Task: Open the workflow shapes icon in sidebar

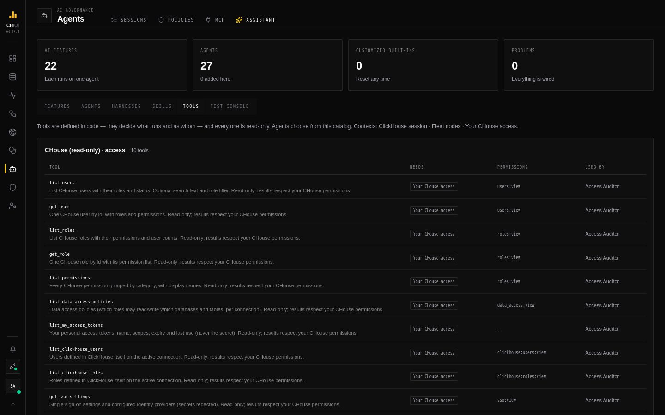Action: (13, 114)
